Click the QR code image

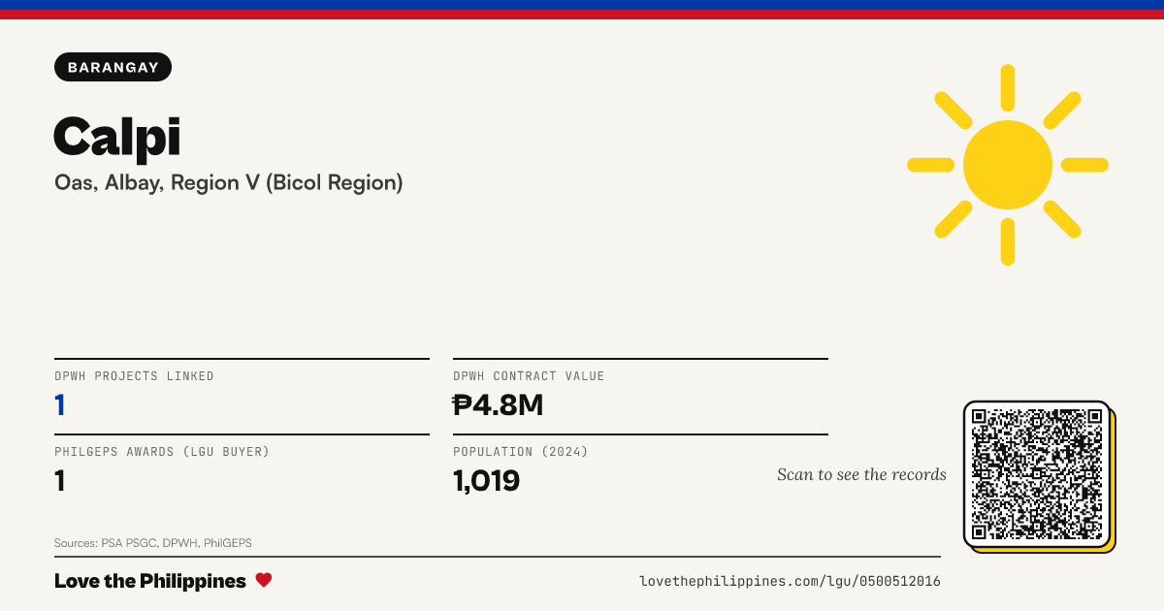coord(1037,474)
